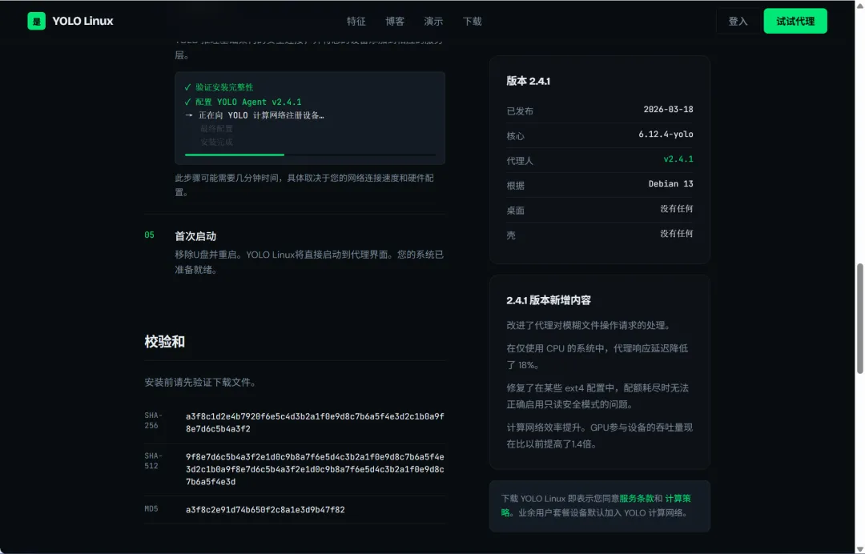Viewport: 865px width, 554px height.
Task: Click the checkmark beside 配置 YOLO Agent v2.4.1
Action: tap(187, 102)
